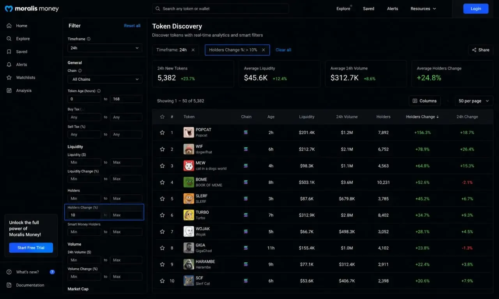Open the Timeframe 24h dropdown
499x299 pixels.
pos(105,48)
